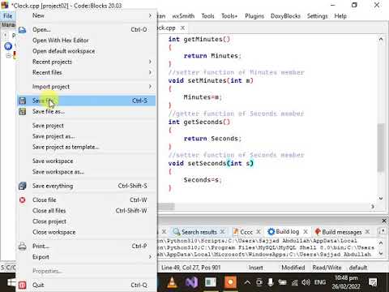Click the Save file as icon
Screen dimensions: 389x292
[22, 111]
